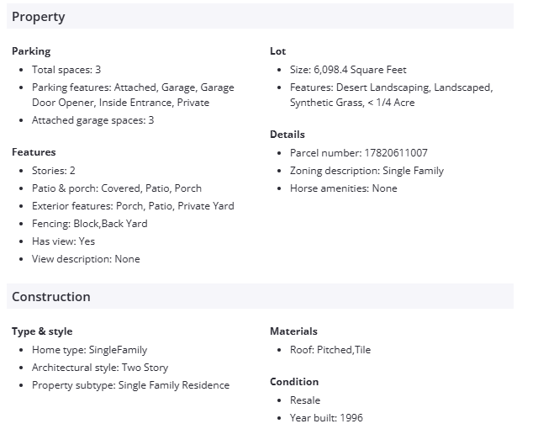538x429 pixels.
Task: Click the Home type: SingleFamily item
Action: point(89,350)
